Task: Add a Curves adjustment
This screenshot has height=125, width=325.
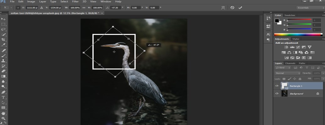Action: tap(298, 47)
